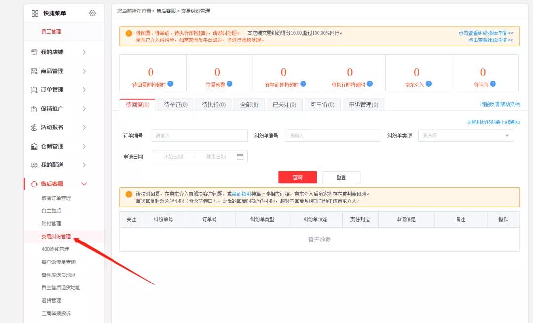Click the red 查询 button
533x323 pixels.
pos(298,177)
